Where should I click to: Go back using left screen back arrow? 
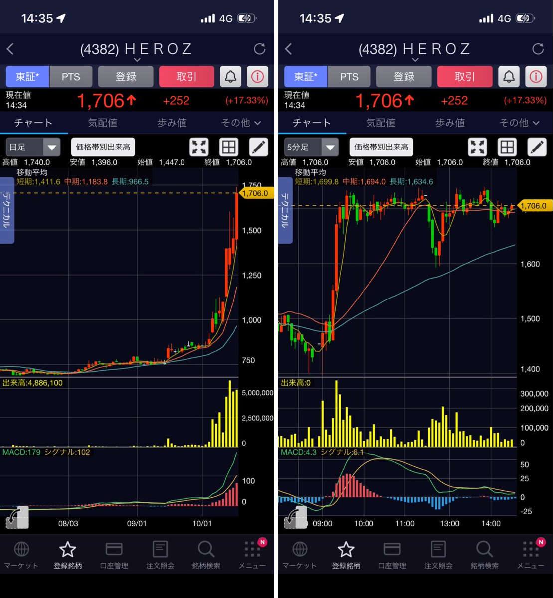[10, 49]
